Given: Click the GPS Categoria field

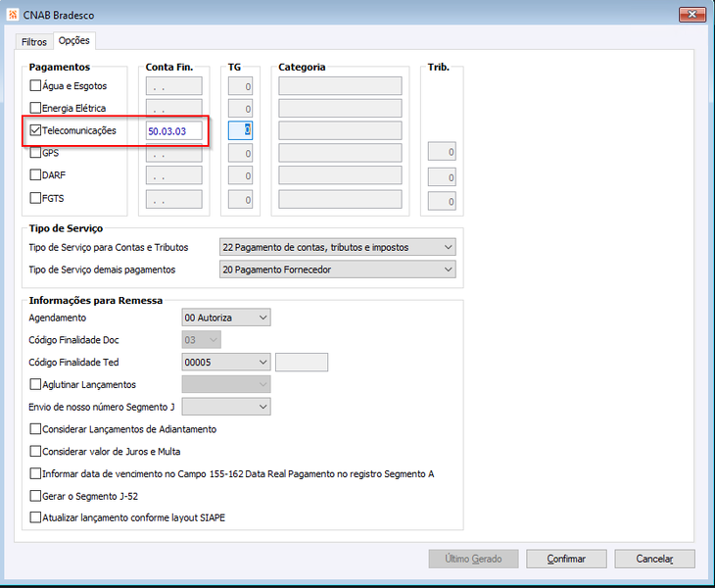Looking at the screenshot, I should click(340, 153).
